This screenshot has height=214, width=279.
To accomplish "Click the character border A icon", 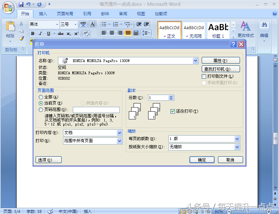I will (x=92, y=24).
